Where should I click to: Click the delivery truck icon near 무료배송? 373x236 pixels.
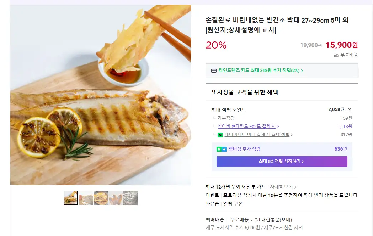[336, 55]
